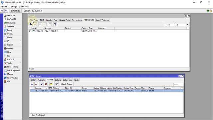Click Exit in sidebar
The height and width of the screenshot is (120, 213).
click(x=9, y=81)
